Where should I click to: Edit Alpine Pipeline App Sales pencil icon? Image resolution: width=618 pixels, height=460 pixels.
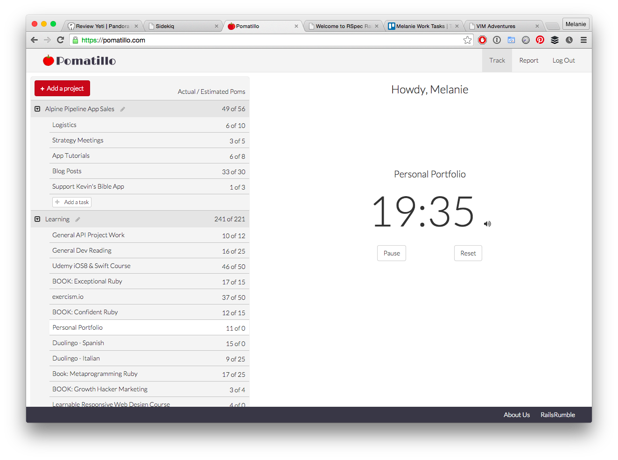(123, 109)
